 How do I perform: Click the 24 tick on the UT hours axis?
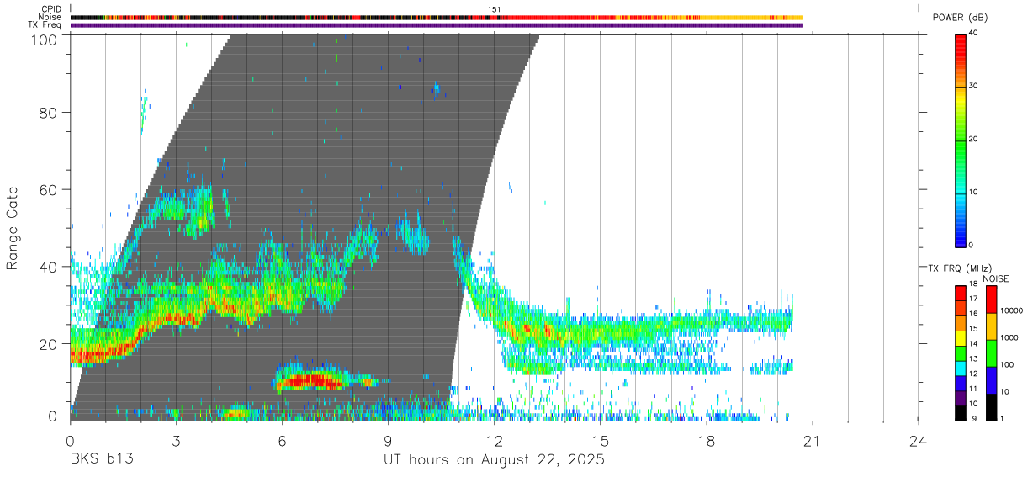[x=919, y=440]
